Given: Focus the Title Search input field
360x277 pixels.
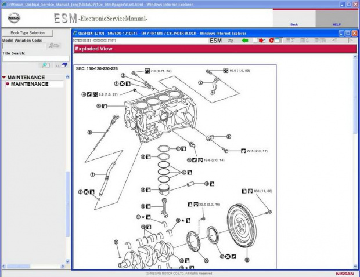Looking at the screenshot, I should coord(35,59).
